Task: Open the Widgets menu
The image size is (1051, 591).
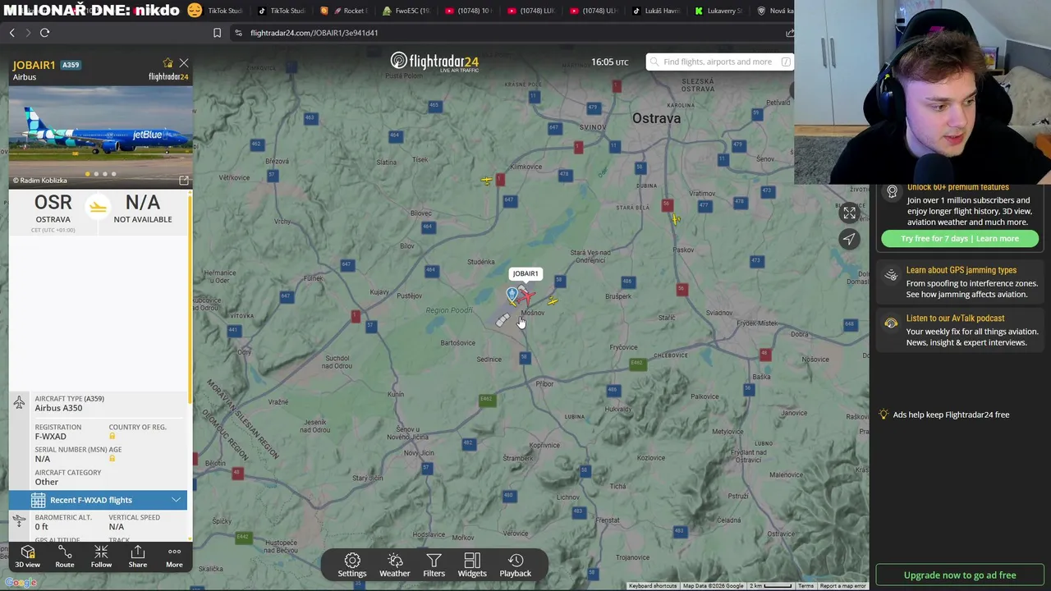Action: click(x=472, y=565)
